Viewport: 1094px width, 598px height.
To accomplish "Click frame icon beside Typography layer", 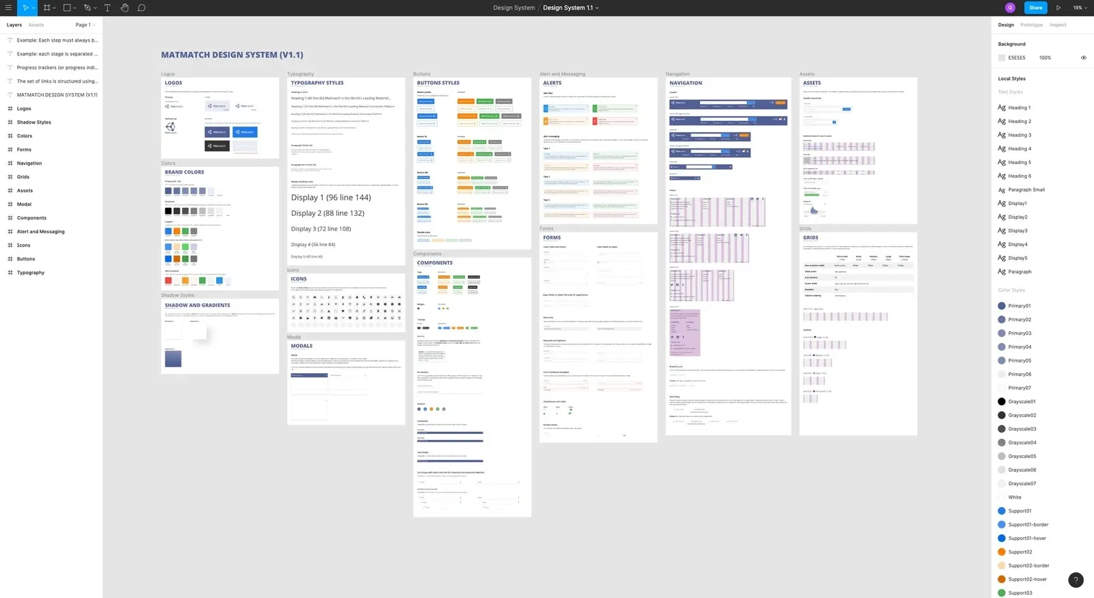I will pyautogui.click(x=10, y=273).
